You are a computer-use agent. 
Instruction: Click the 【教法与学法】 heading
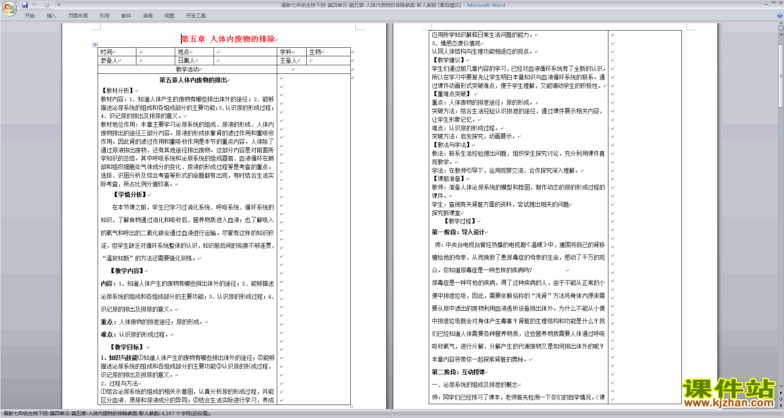pyautogui.click(x=452, y=145)
